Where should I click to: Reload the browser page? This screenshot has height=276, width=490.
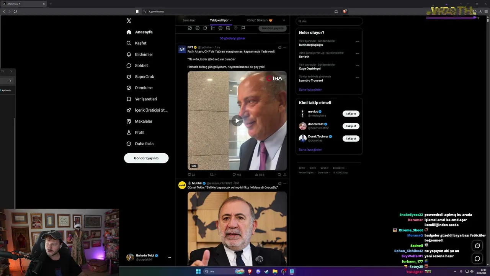tap(15, 11)
